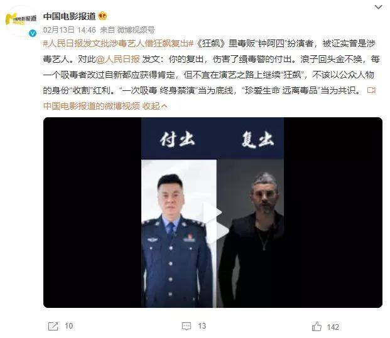Viewport: 390px width, 338px height.
Task: Click the post timestamp 02月13日 14:46
Action: coord(69,30)
